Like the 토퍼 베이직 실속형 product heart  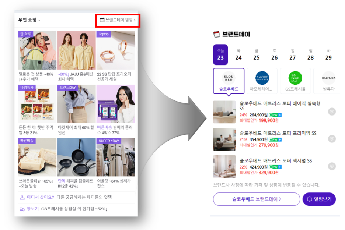(x=332, y=112)
